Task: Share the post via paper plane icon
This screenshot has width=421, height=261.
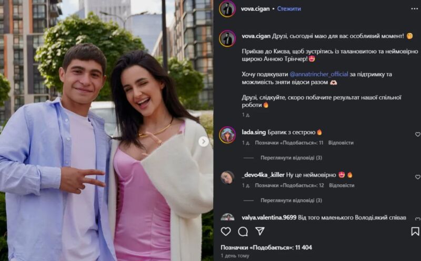Action: click(259, 231)
